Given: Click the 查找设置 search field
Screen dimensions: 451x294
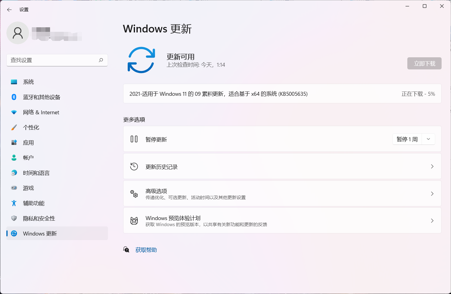Looking at the screenshot, I should [x=57, y=60].
